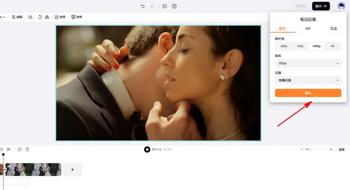Click the current time 00:11.2 display
Image resolution: width=350 pixels, height=190 pixels.
click(156, 149)
